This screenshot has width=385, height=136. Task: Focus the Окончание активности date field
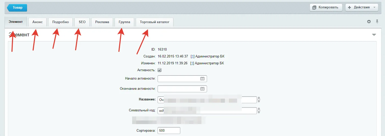[x=182, y=89]
